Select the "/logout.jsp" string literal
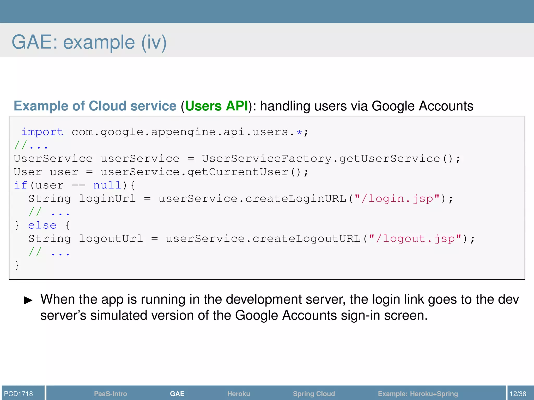 [x=415, y=239]
